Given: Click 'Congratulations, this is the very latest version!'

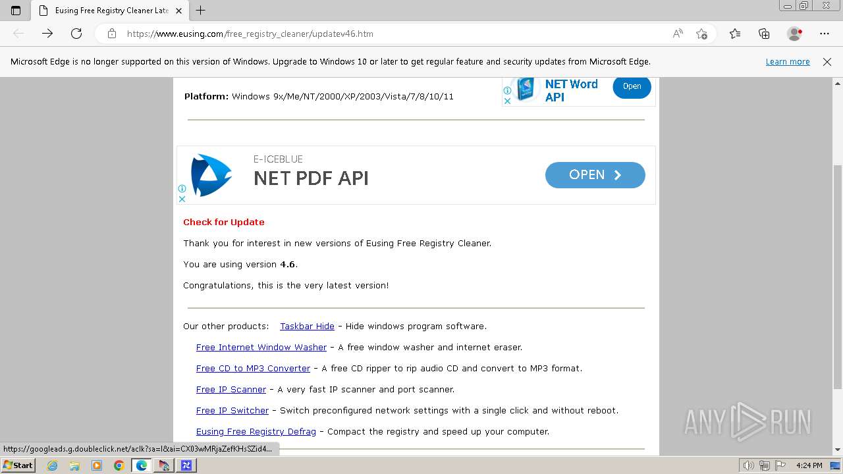Looking at the screenshot, I should click(x=286, y=285).
